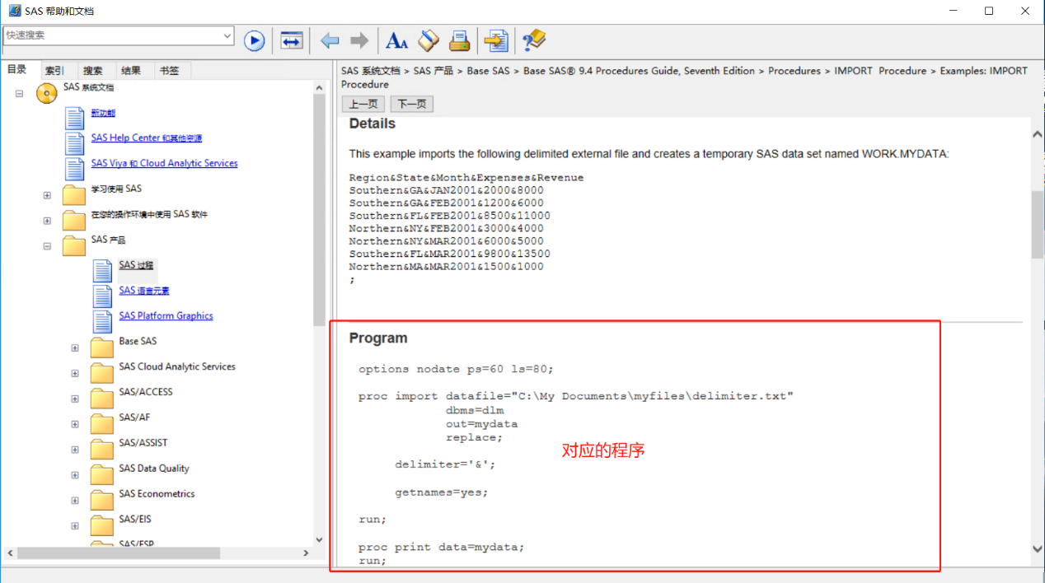Expand the SAS/ACCESS folder

coord(75,399)
